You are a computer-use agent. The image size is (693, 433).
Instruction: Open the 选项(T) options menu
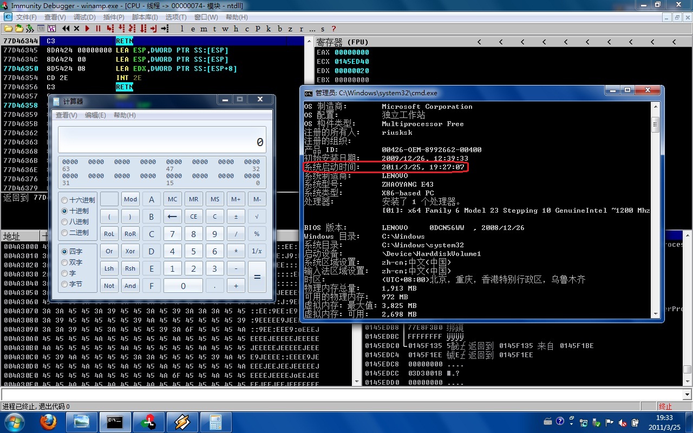tap(176, 17)
